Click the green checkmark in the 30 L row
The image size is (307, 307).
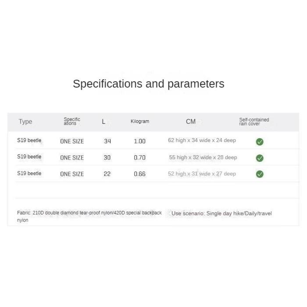(x=260, y=158)
